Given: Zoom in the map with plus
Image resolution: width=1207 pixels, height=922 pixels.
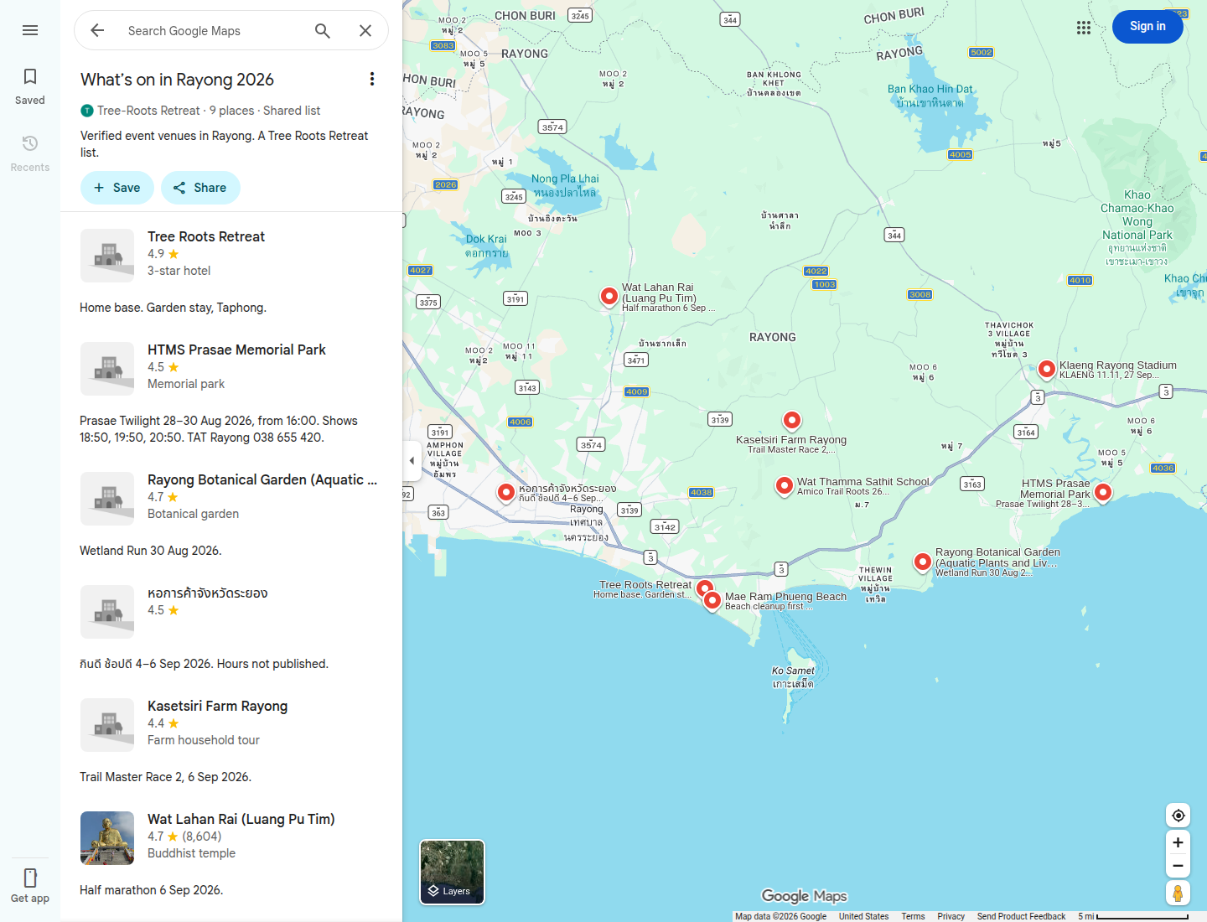Looking at the screenshot, I should tap(1178, 842).
